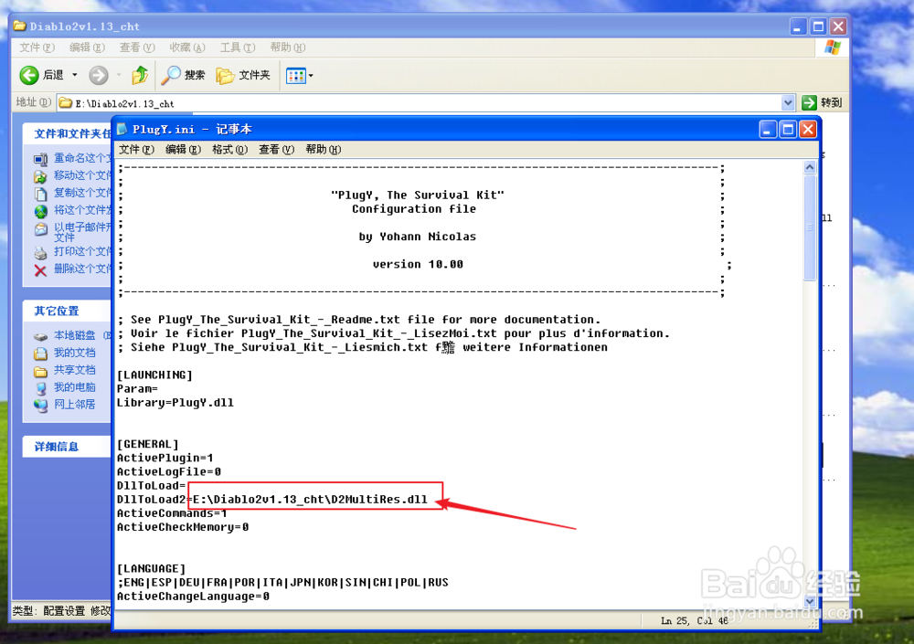
Task: Open Notepad Format (格式) menu
Action: [229, 150]
